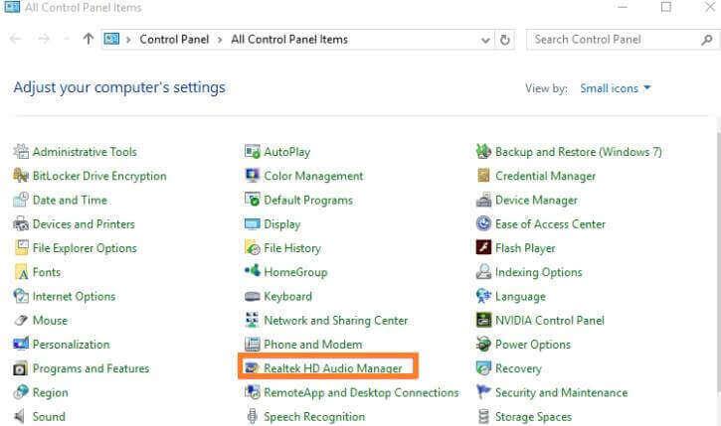Click the Date and Time clock icon

click(x=21, y=200)
